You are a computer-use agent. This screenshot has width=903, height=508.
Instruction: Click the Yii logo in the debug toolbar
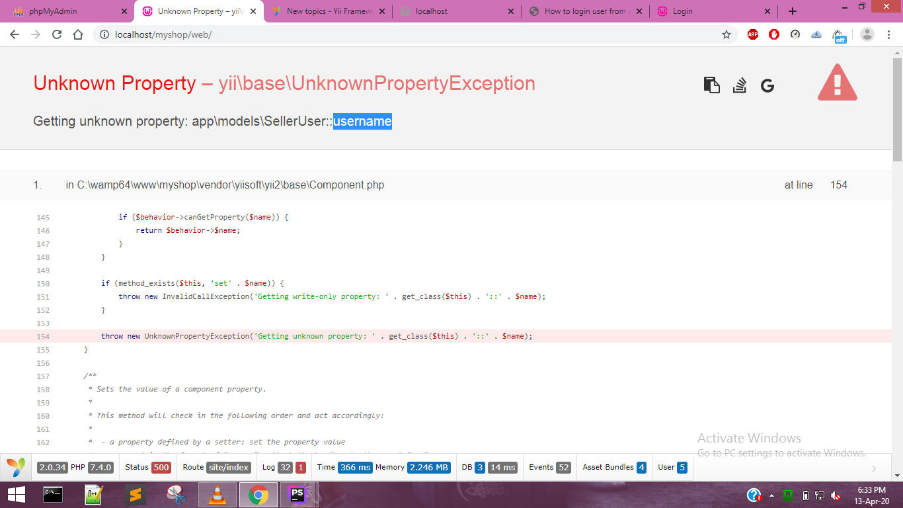[16, 467]
